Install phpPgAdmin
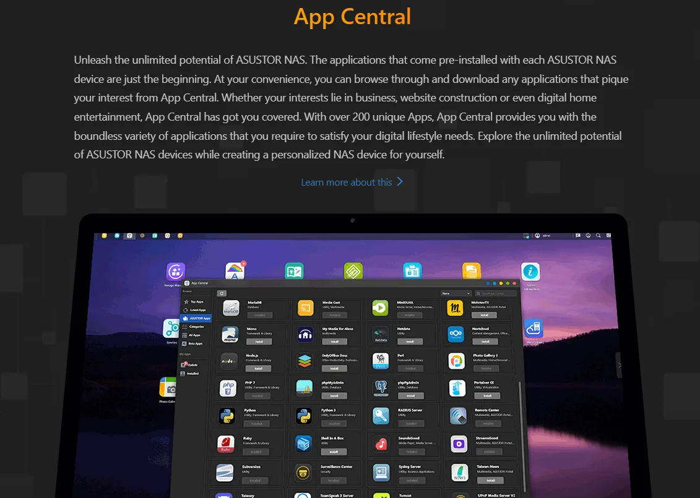 point(411,396)
